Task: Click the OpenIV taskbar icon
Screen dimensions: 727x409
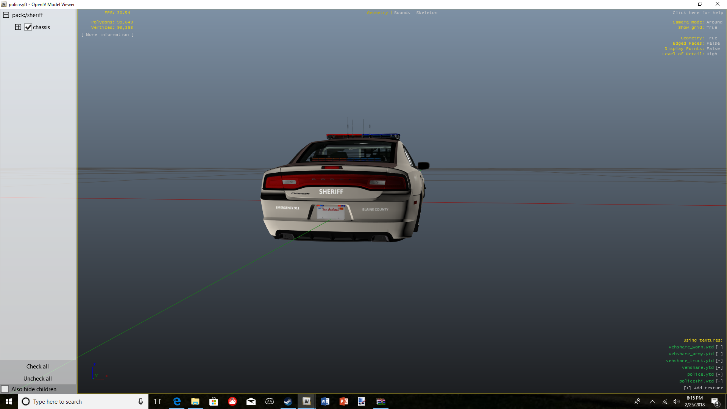Action: tap(306, 401)
